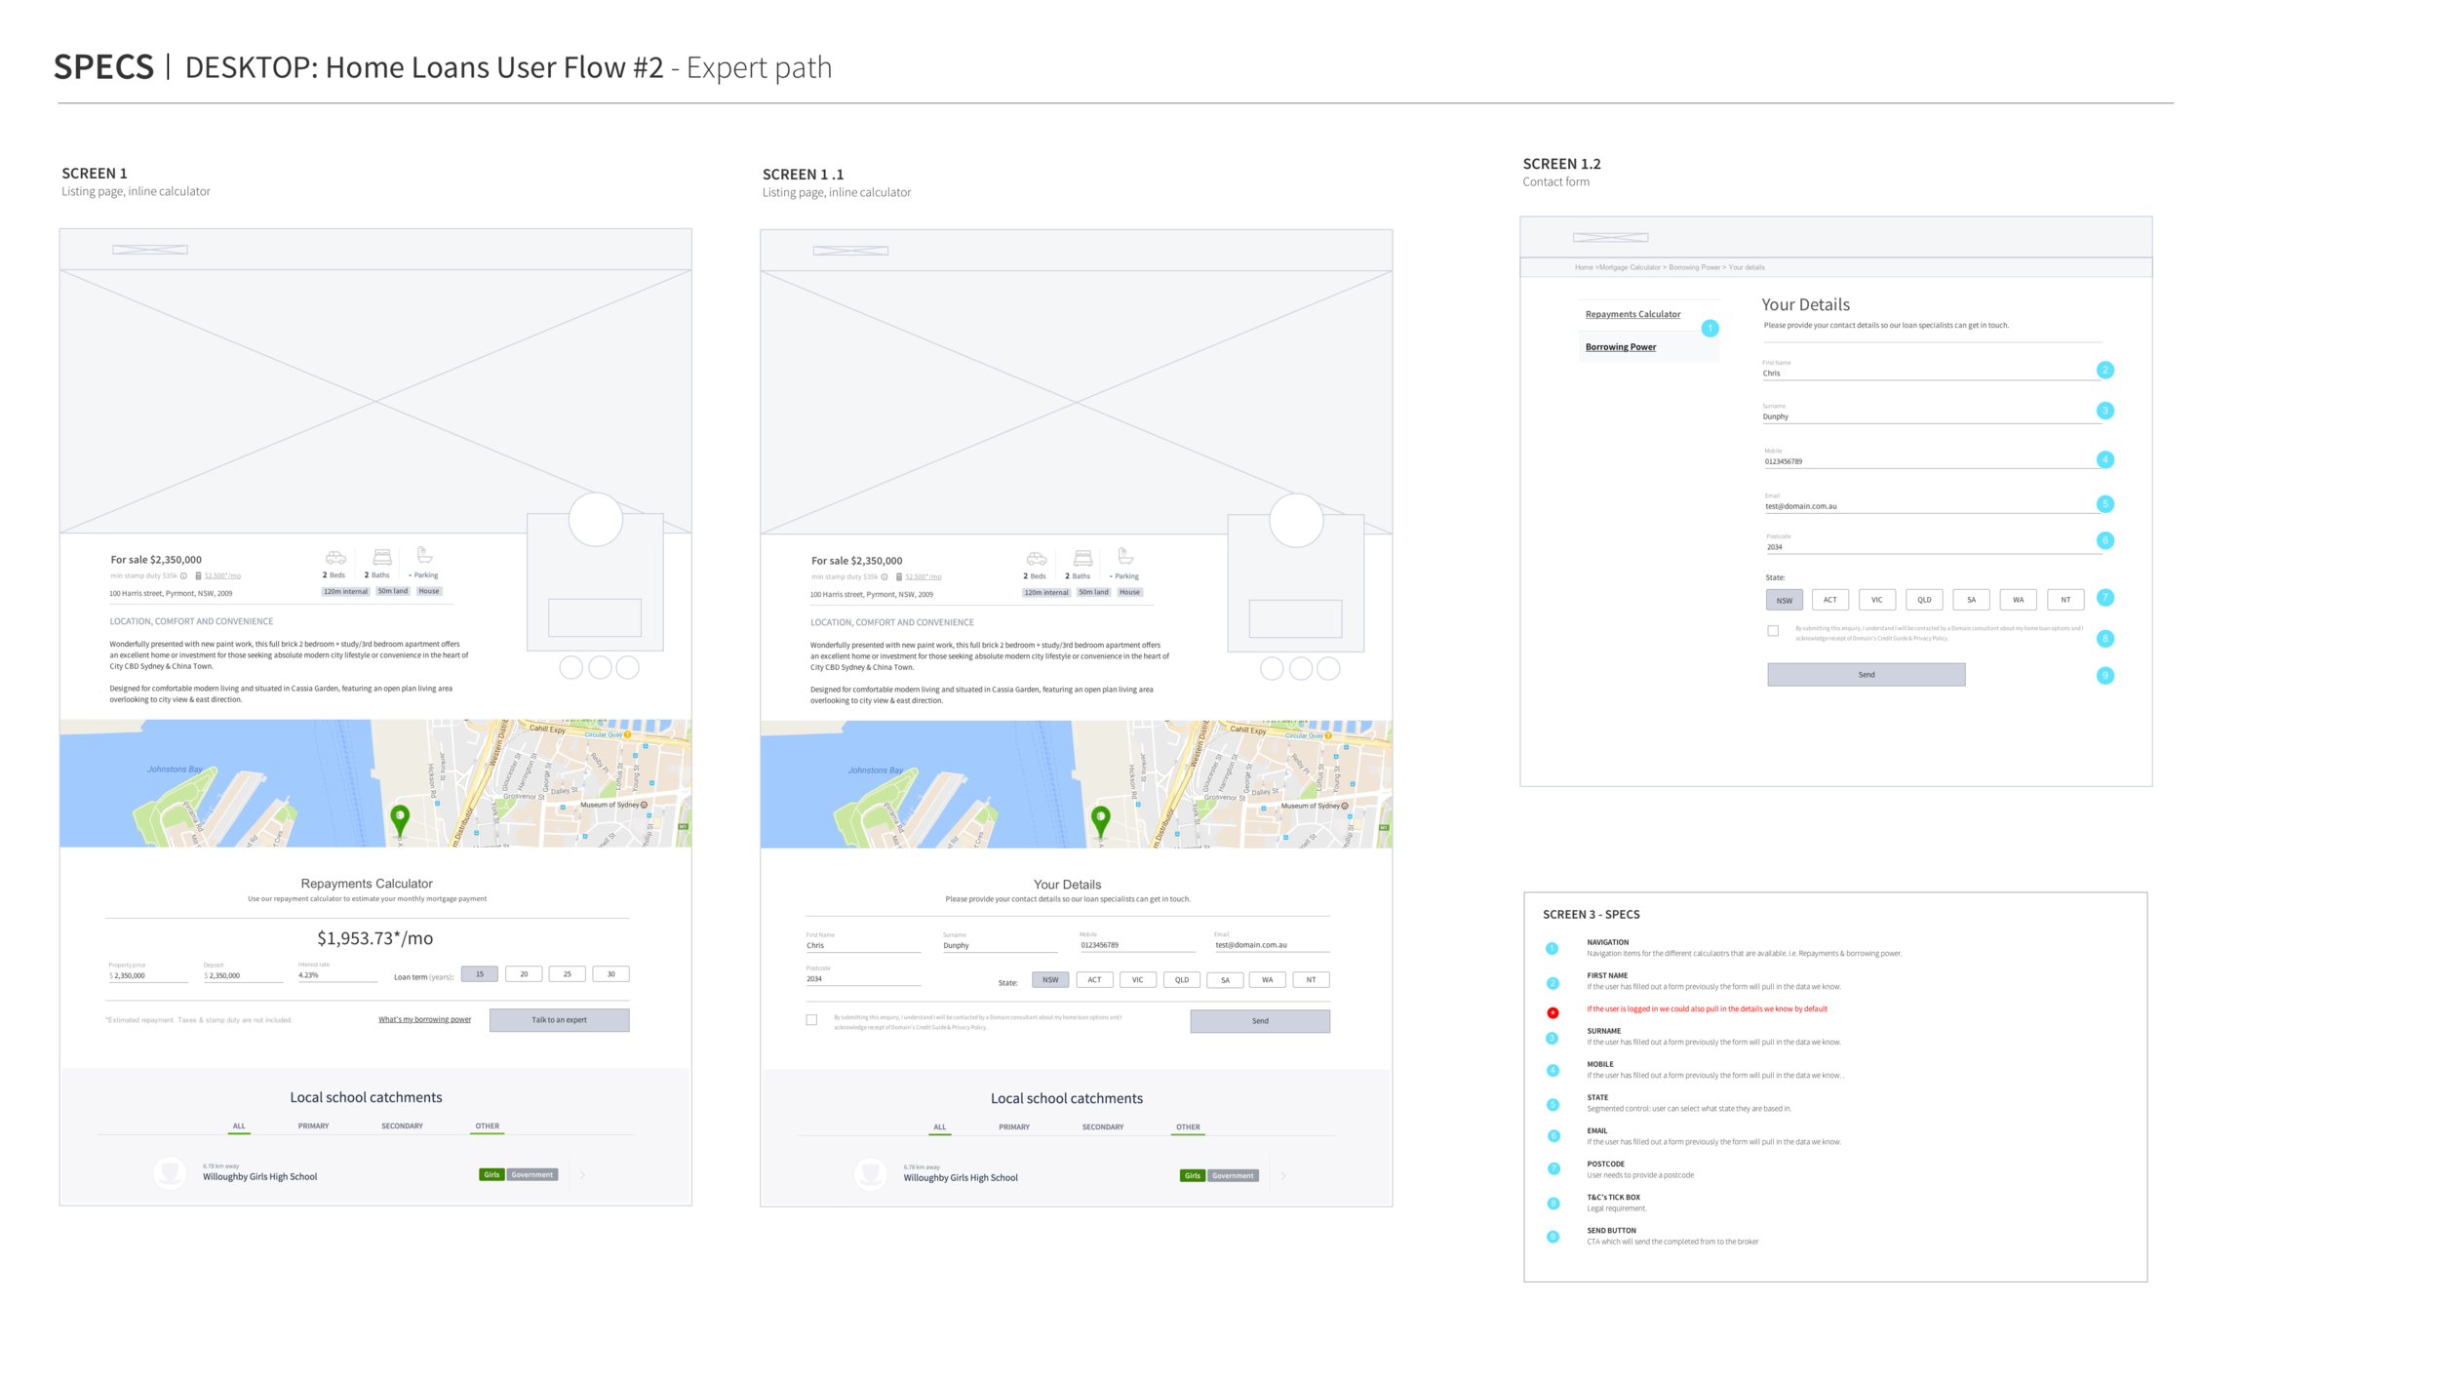Click annotation marker 9 beside Screen 1.2 Send
This screenshot has height=1383, width=2438.
point(2105,676)
